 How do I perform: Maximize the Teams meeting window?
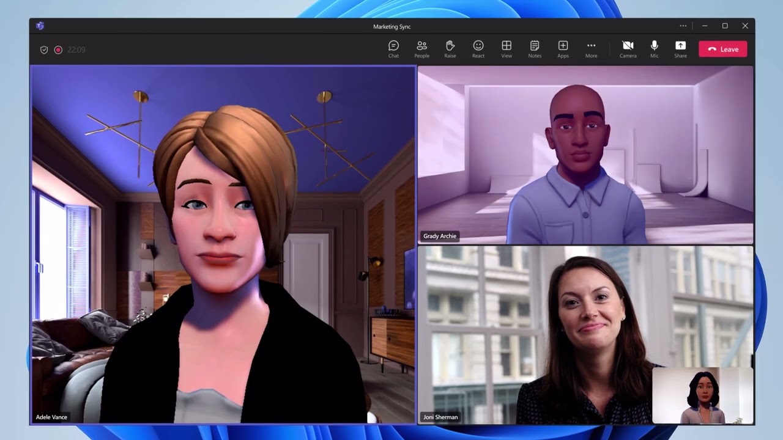pyautogui.click(x=725, y=26)
